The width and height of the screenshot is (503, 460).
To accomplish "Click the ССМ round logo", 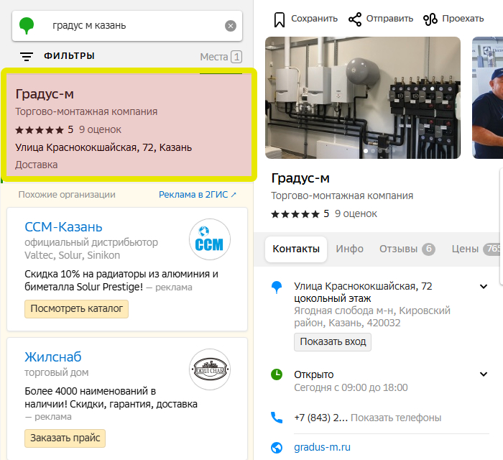I will coord(210,239).
